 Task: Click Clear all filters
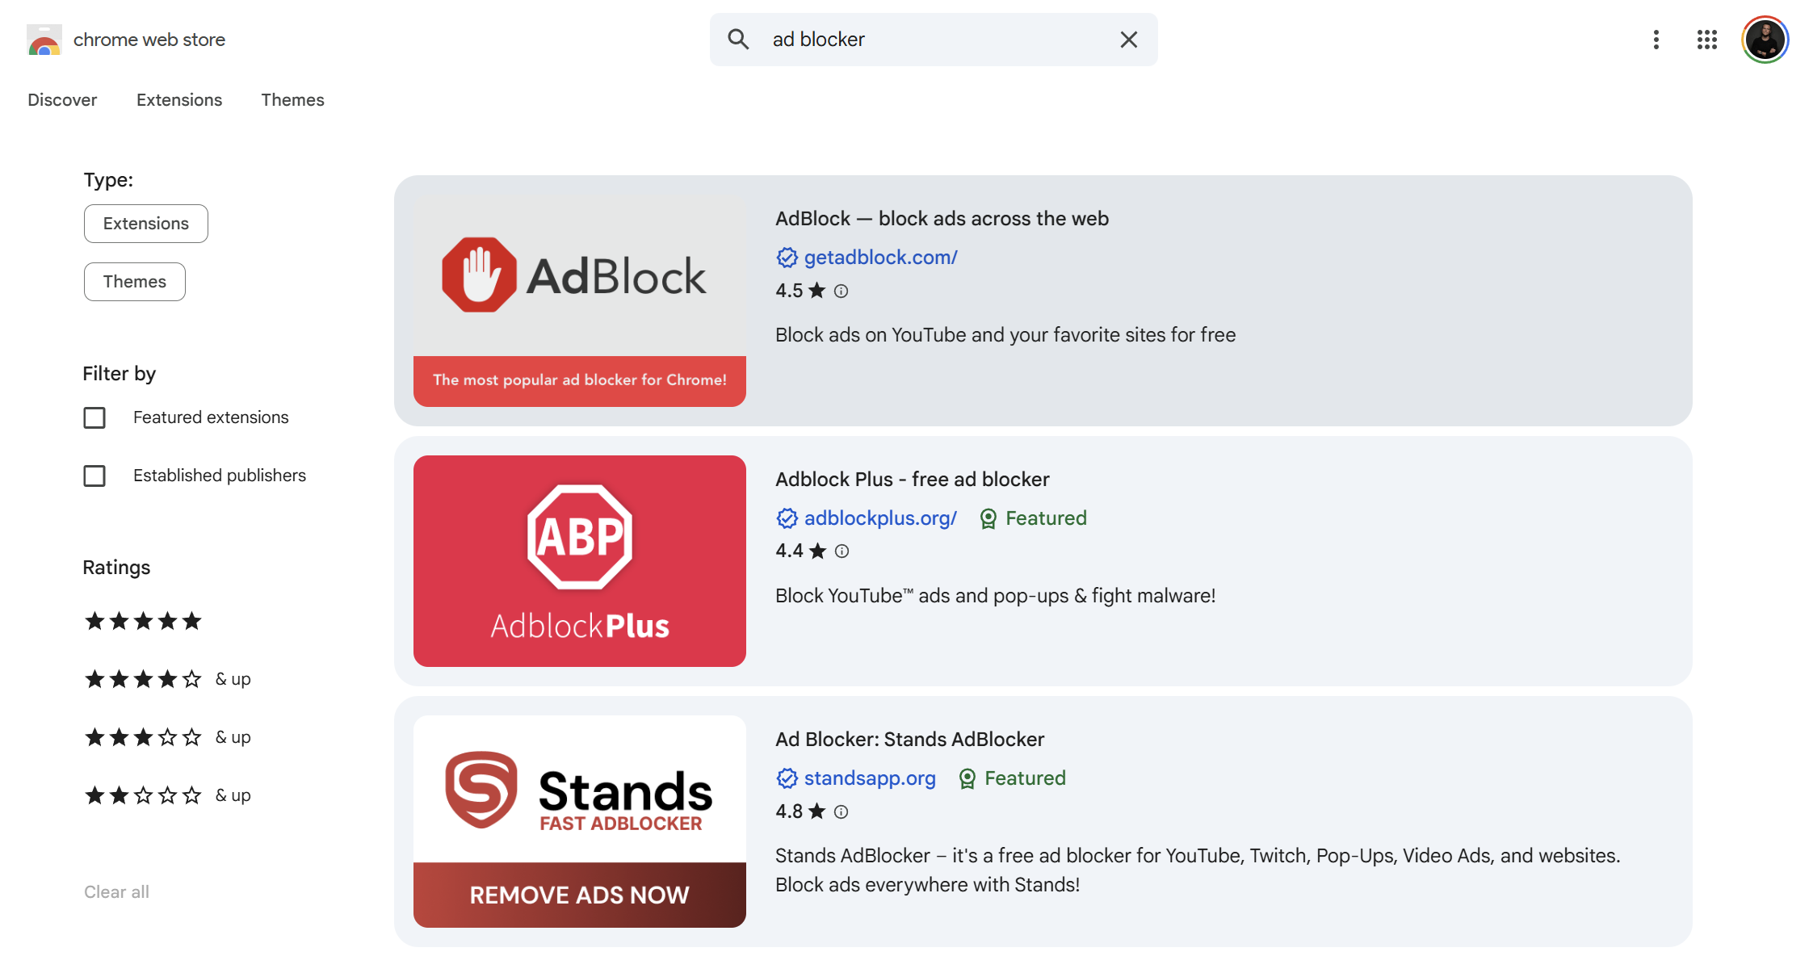[116, 892]
